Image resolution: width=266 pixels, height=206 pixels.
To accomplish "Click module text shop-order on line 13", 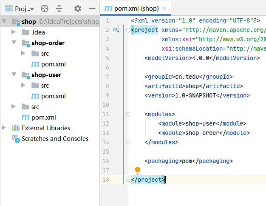I will 202,133.
